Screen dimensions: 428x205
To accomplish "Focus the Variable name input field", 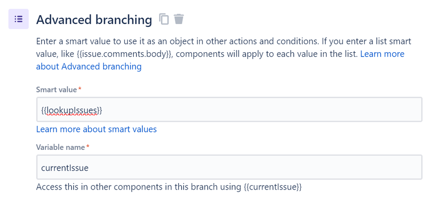I will click(x=229, y=167).
